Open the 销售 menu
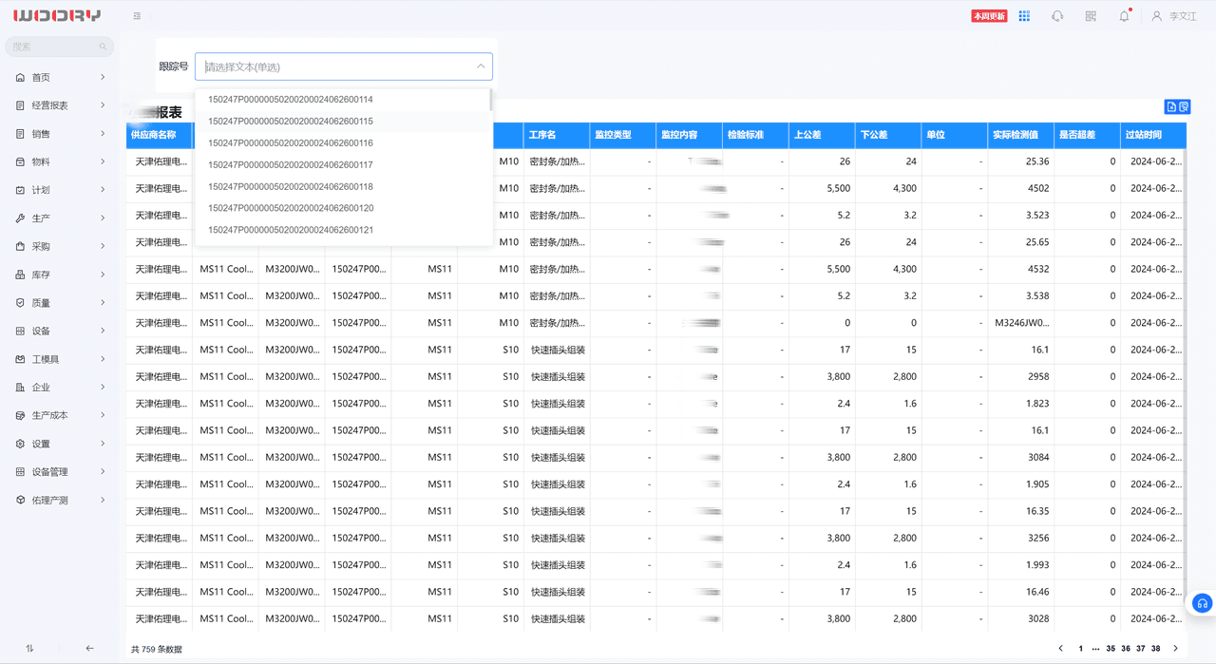The width and height of the screenshot is (1216, 664). pyautogui.click(x=61, y=134)
